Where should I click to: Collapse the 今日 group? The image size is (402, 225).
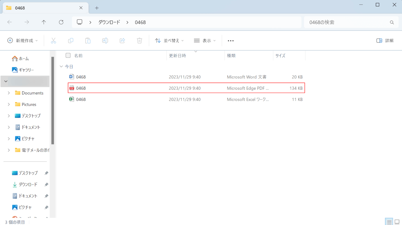tap(61, 67)
